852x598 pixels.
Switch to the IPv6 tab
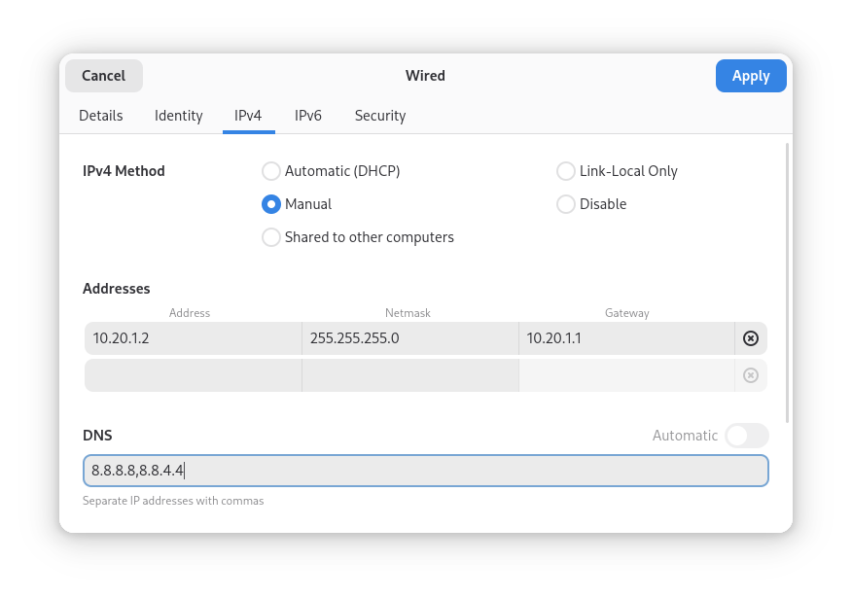click(x=308, y=116)
